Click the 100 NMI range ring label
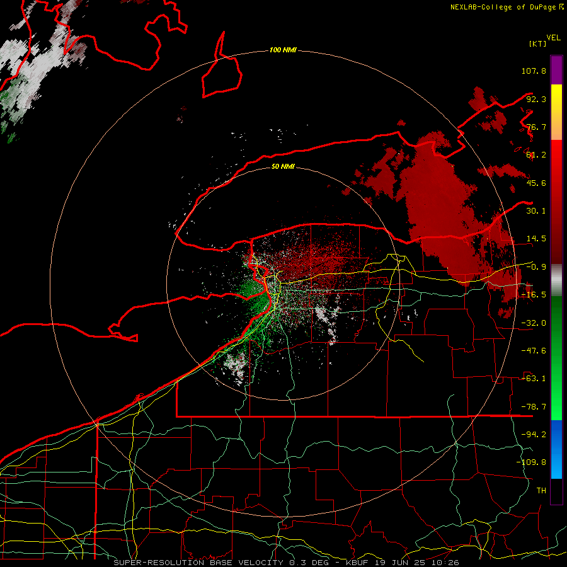This screenshot has width=567, height=567. click(283, 50)
